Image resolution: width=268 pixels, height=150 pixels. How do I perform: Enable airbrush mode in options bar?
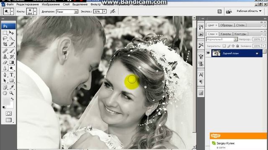(x=113, y=11)
